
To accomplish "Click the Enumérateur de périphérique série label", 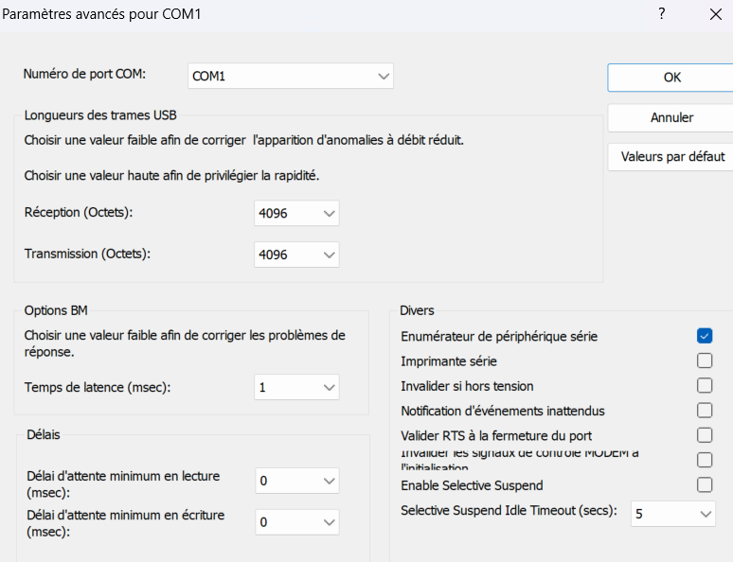I will click(499, 336).
